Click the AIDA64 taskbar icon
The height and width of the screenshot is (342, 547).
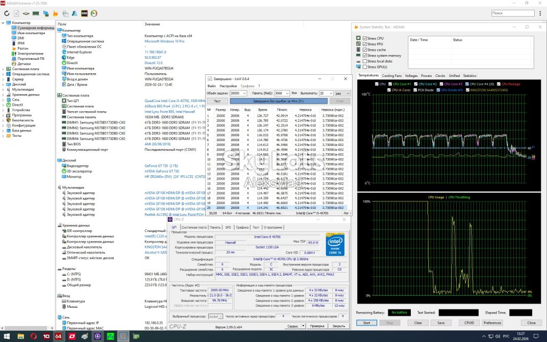[x=58, y=337]
